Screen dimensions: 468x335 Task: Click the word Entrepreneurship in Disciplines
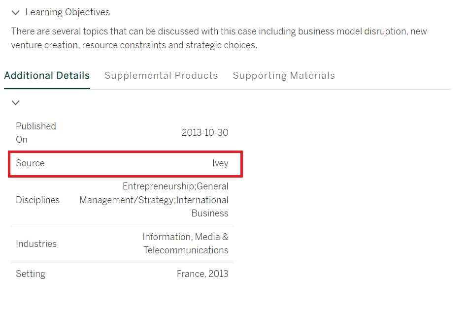(x=158, y=187)
